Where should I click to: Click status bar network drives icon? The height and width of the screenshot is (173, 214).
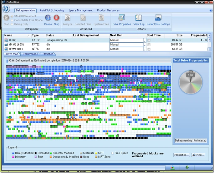pyautogui.click(x=172, y=167)
